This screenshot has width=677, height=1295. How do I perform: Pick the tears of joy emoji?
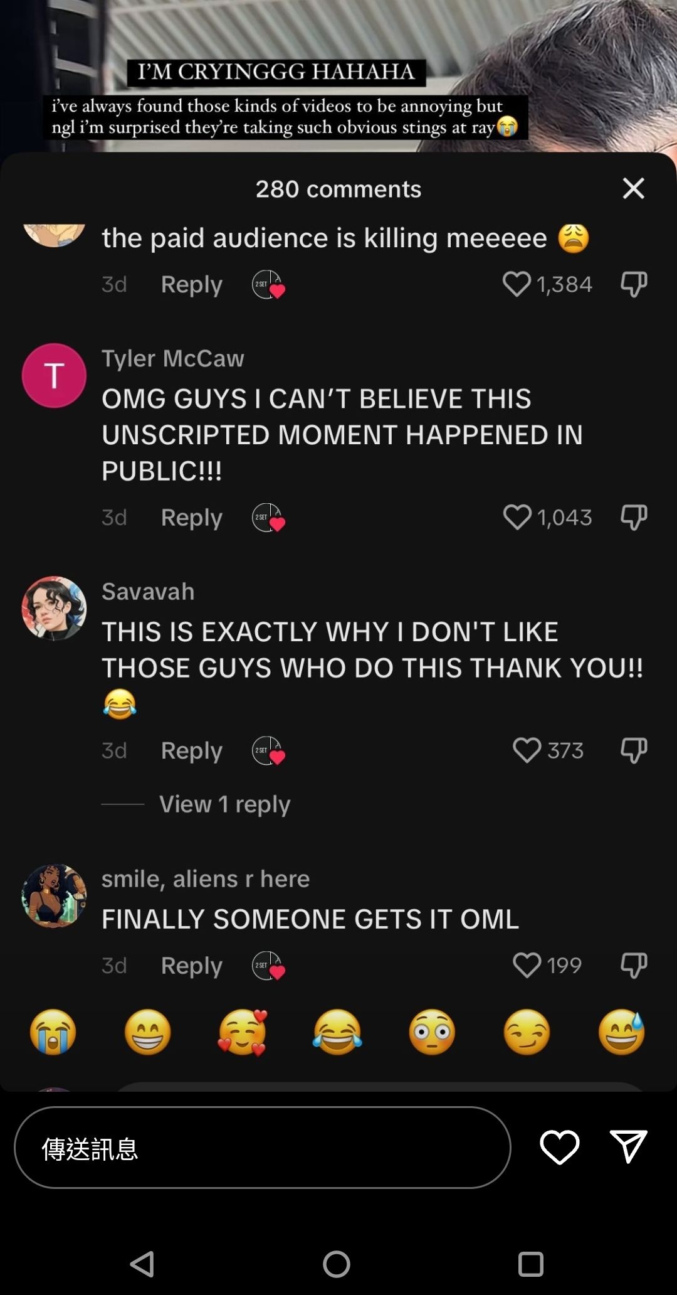(337, 1032)
